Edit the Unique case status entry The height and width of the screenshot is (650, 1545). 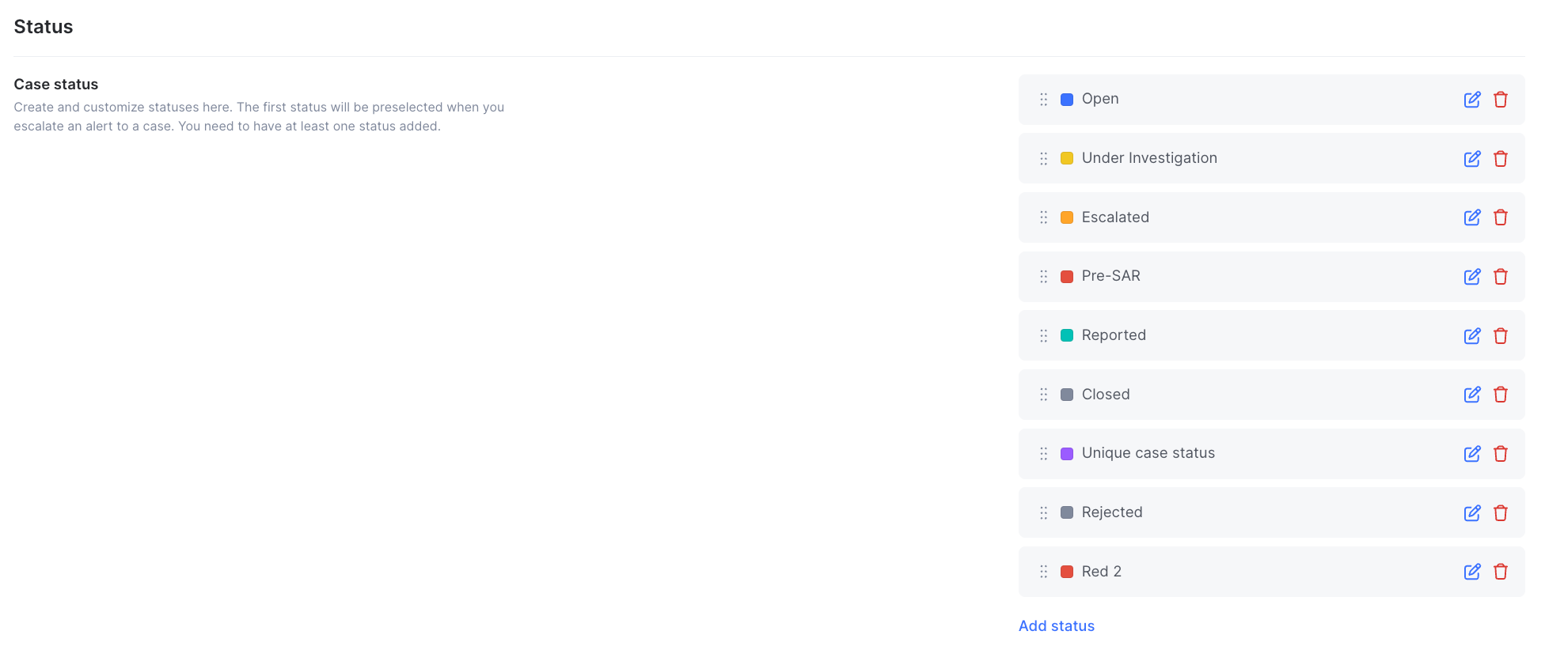[1472, 454]
